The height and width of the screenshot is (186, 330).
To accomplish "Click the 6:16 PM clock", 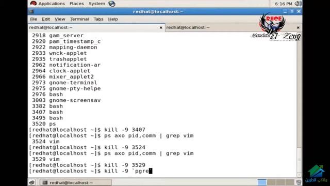I will [283, 4].
